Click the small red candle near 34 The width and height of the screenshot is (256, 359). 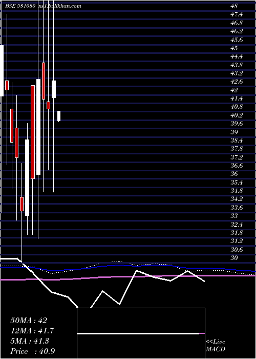point(22,204)
